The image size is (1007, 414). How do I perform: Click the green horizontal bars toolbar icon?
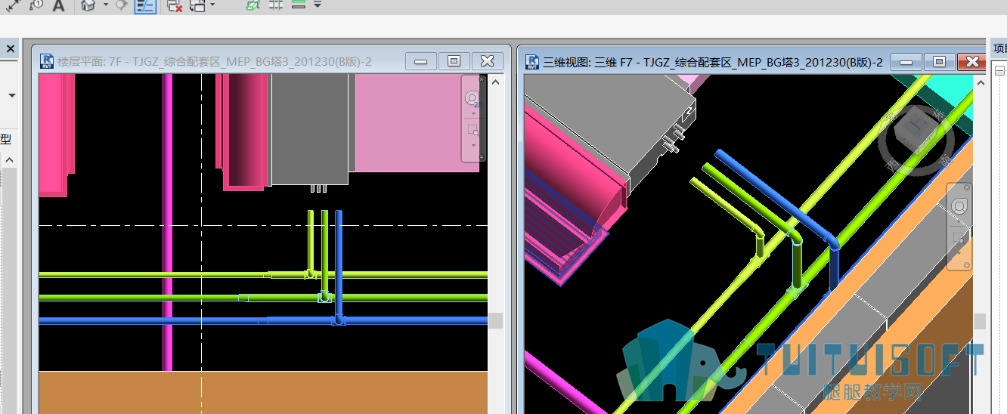click(298, 5)
